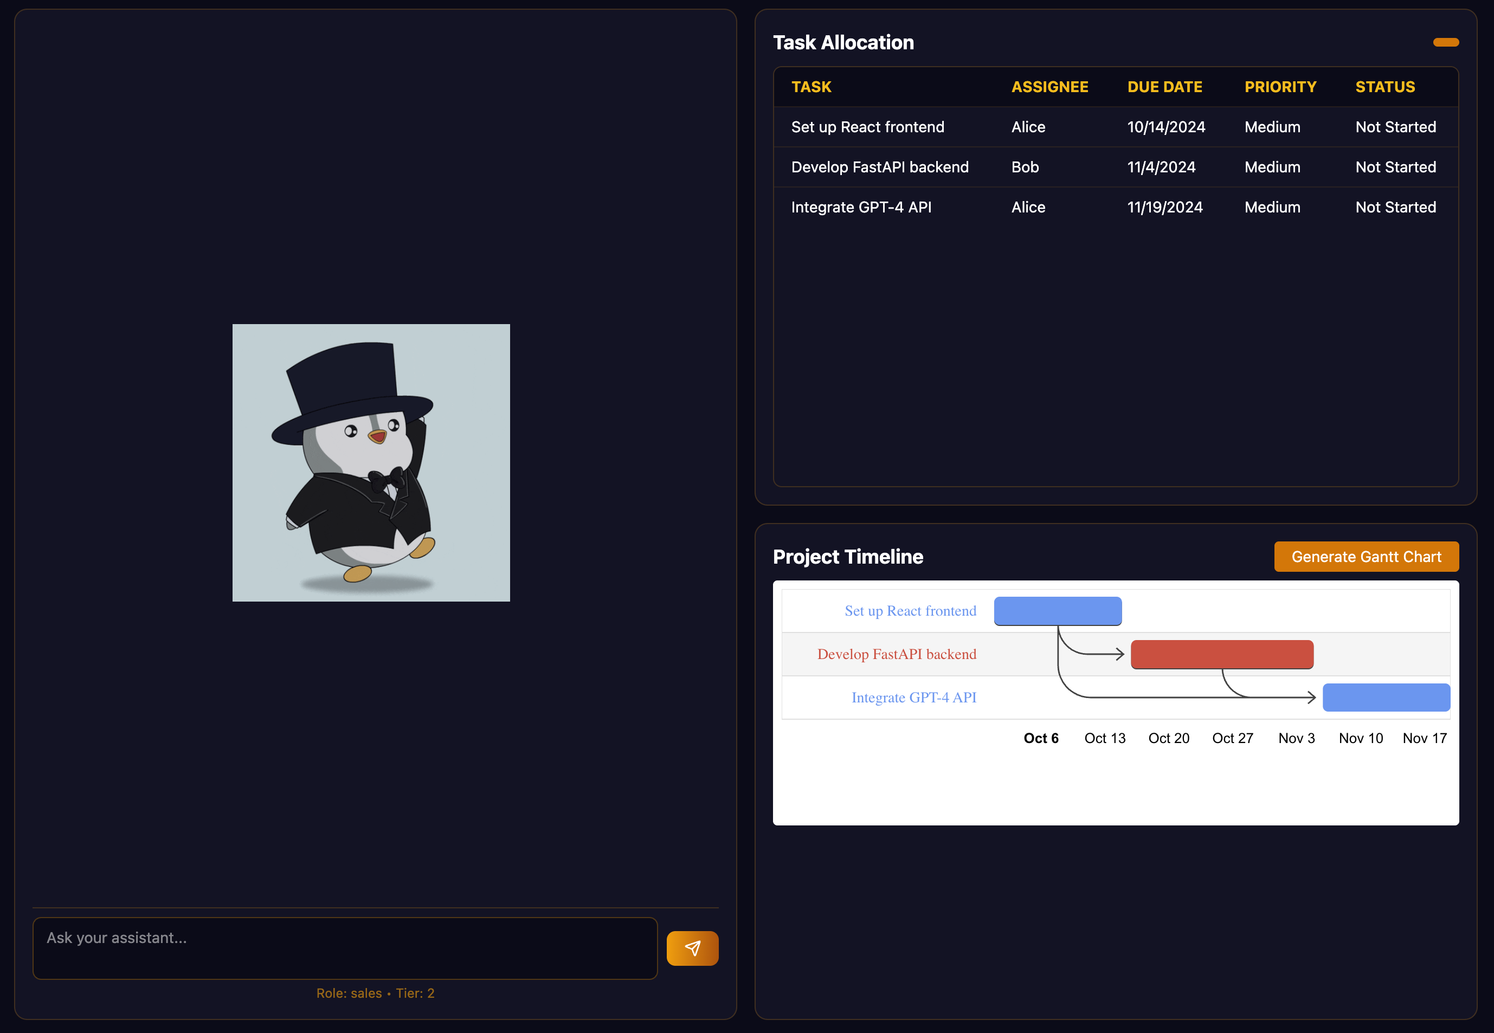Click the Generate Gantt Chart button
1494x1033 pixels.
coord(1366,557)
